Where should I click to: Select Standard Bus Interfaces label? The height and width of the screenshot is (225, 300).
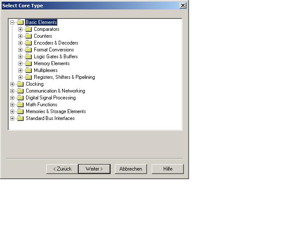pyautogui.click(x=50, y=118)
